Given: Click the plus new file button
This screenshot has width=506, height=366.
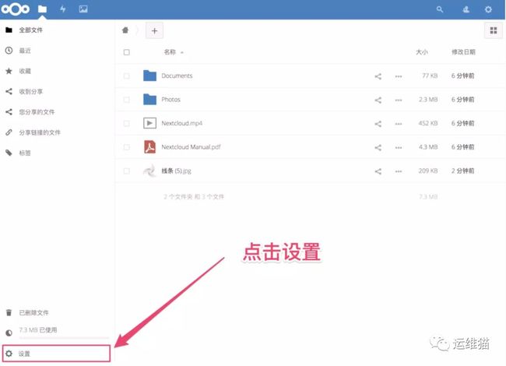Looking at the screenshot, I should [x=154, y=30].
